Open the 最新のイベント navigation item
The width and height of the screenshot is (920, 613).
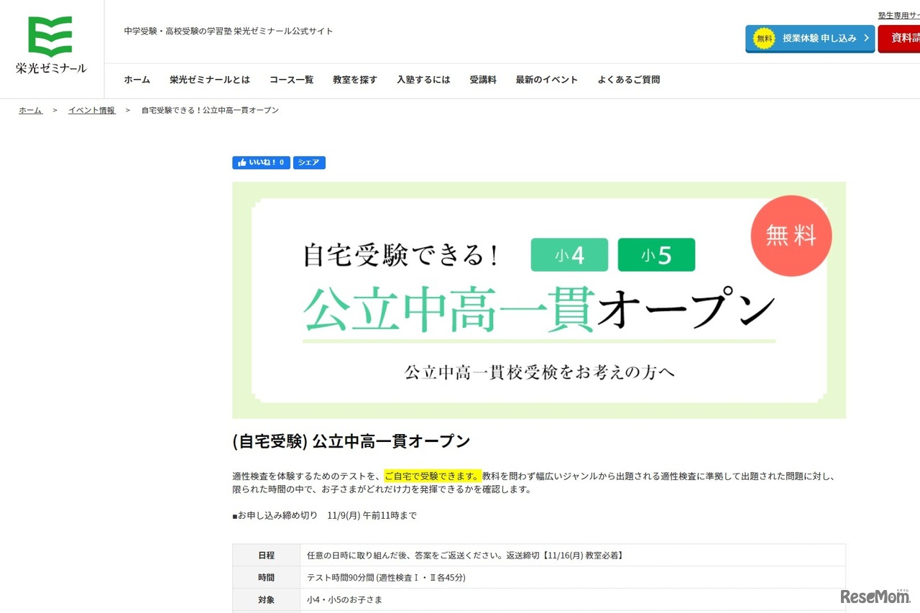coord(546,80)
